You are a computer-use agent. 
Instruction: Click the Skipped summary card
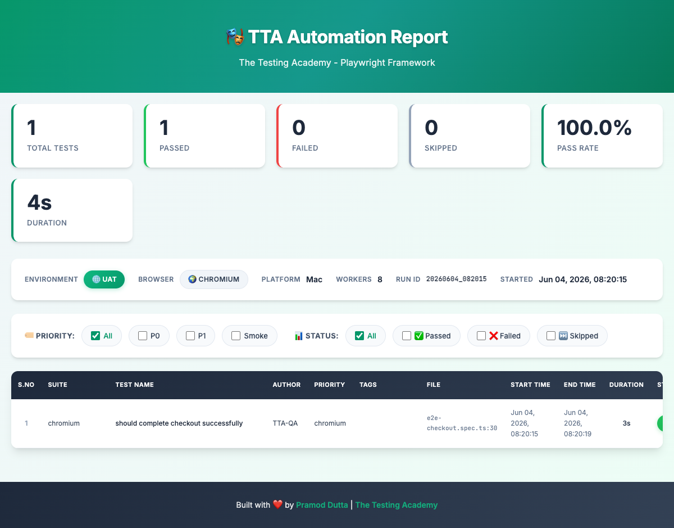pos(470,136)
